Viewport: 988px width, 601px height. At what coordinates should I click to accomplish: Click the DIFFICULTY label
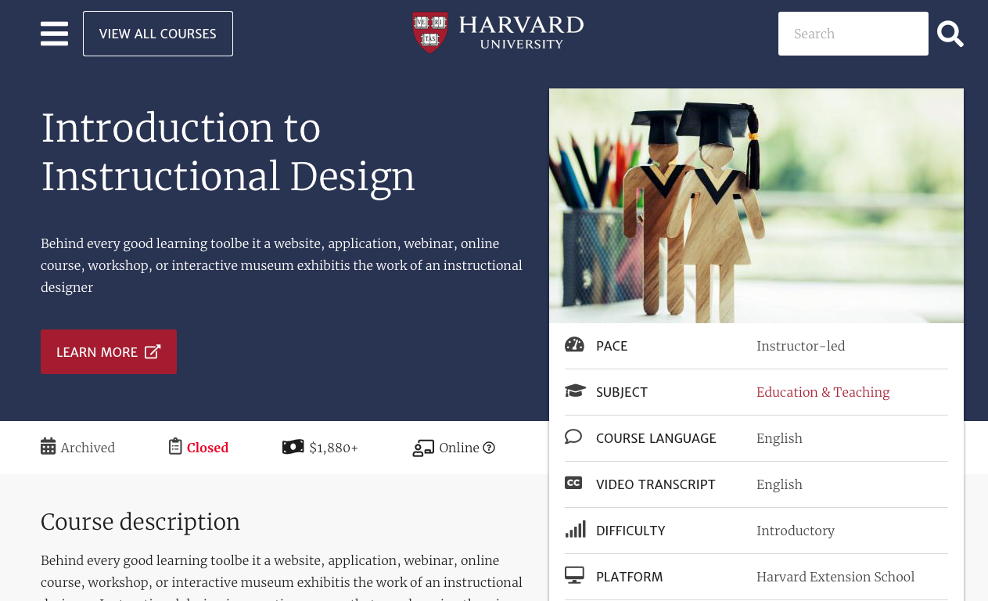tap(631, 531)
